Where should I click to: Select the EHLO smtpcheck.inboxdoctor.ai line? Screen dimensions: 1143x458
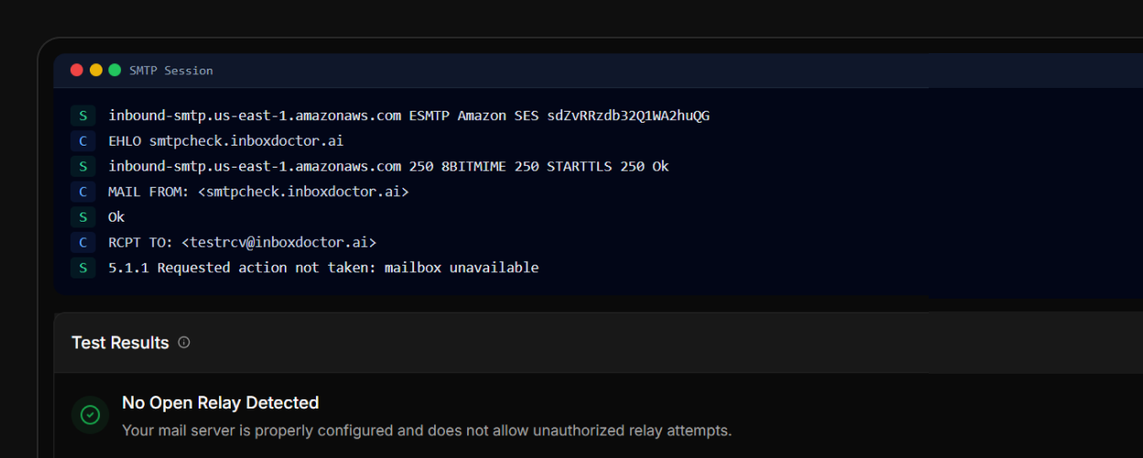225,141
